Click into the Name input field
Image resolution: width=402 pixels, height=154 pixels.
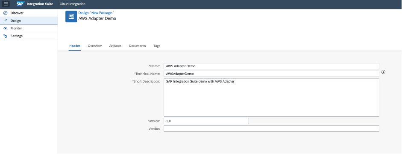click(271, 66)
